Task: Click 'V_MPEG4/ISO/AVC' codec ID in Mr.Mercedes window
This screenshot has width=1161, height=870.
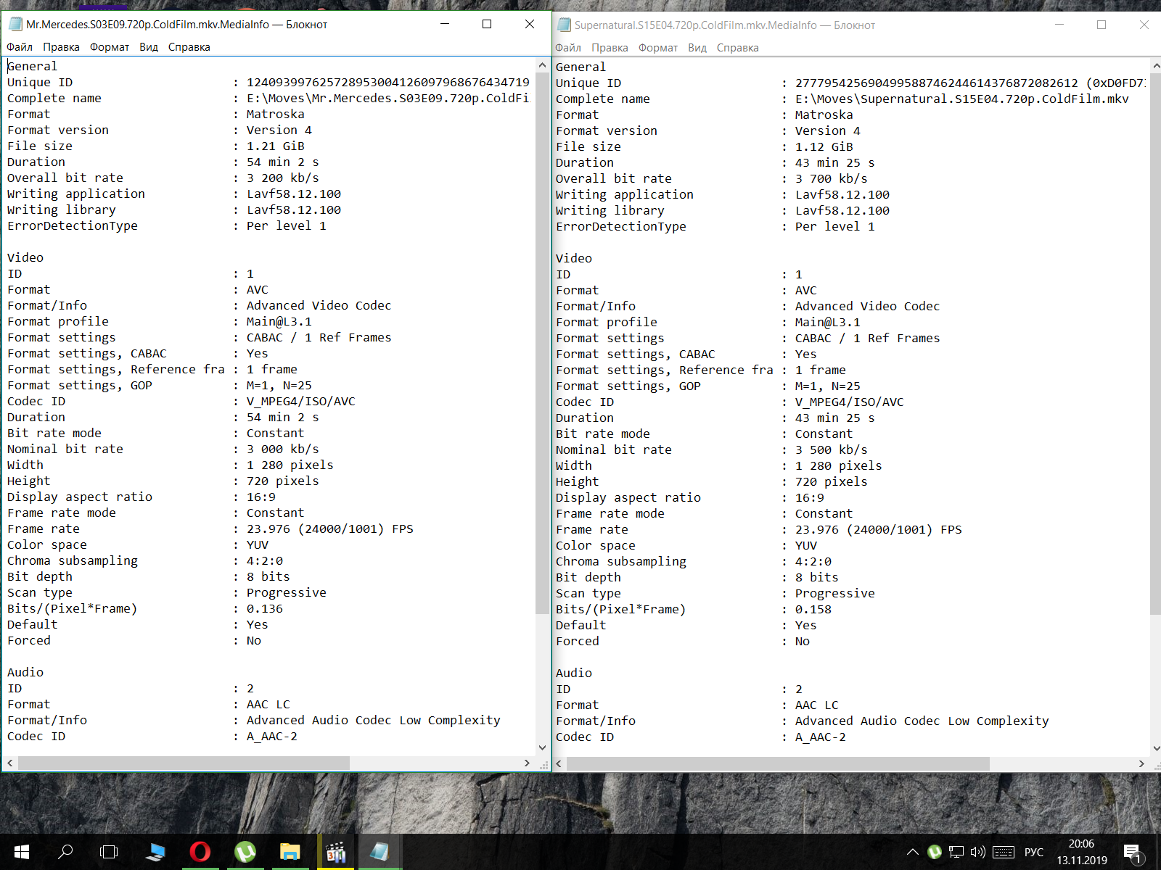Action: (x=301, y=401)
